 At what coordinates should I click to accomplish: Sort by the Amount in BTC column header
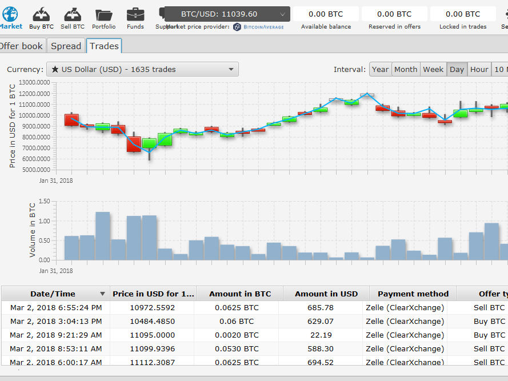(x=240, y=294)
